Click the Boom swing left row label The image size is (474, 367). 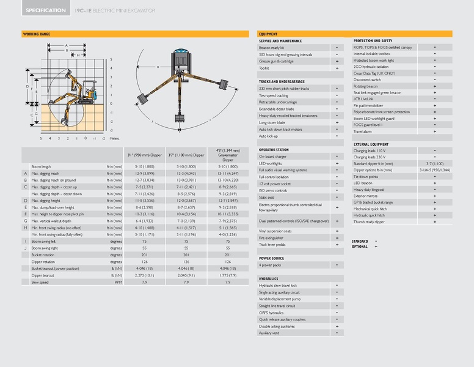[x=43, y=242]
